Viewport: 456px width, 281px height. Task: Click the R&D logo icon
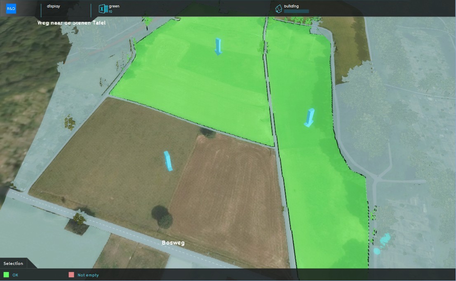coord(11,8)
